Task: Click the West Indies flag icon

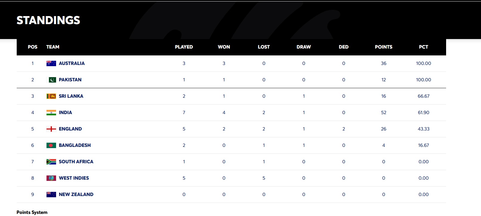Action: coord(51,178)
